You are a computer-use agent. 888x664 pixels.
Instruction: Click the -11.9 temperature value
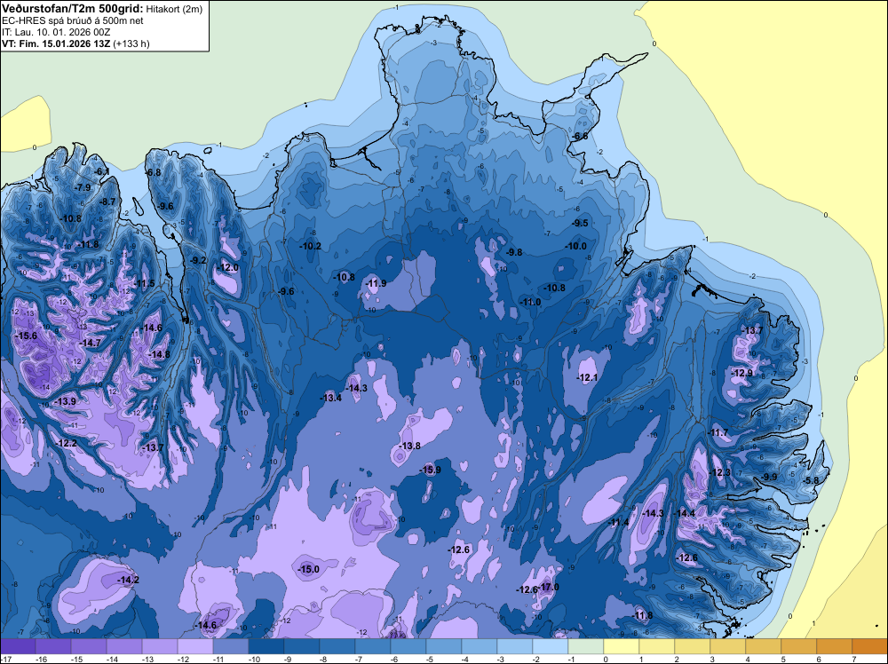tap(376, 283)
